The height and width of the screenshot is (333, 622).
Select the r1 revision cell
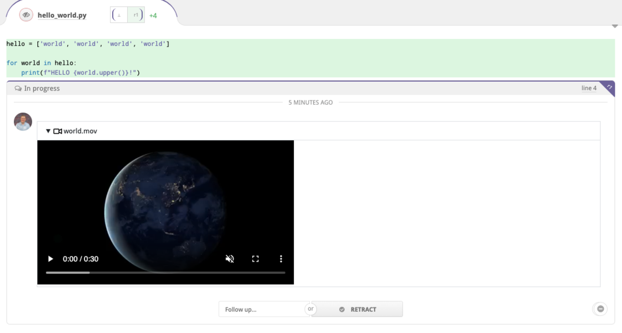click(136, 15)
